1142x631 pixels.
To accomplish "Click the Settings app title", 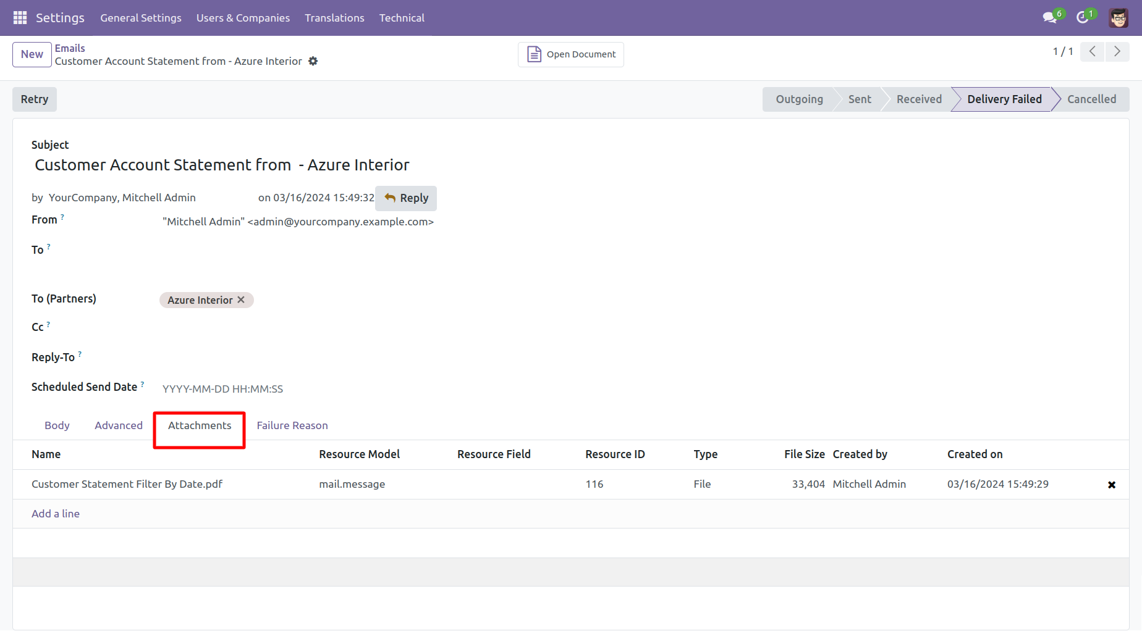I will [x=60, y=18].
